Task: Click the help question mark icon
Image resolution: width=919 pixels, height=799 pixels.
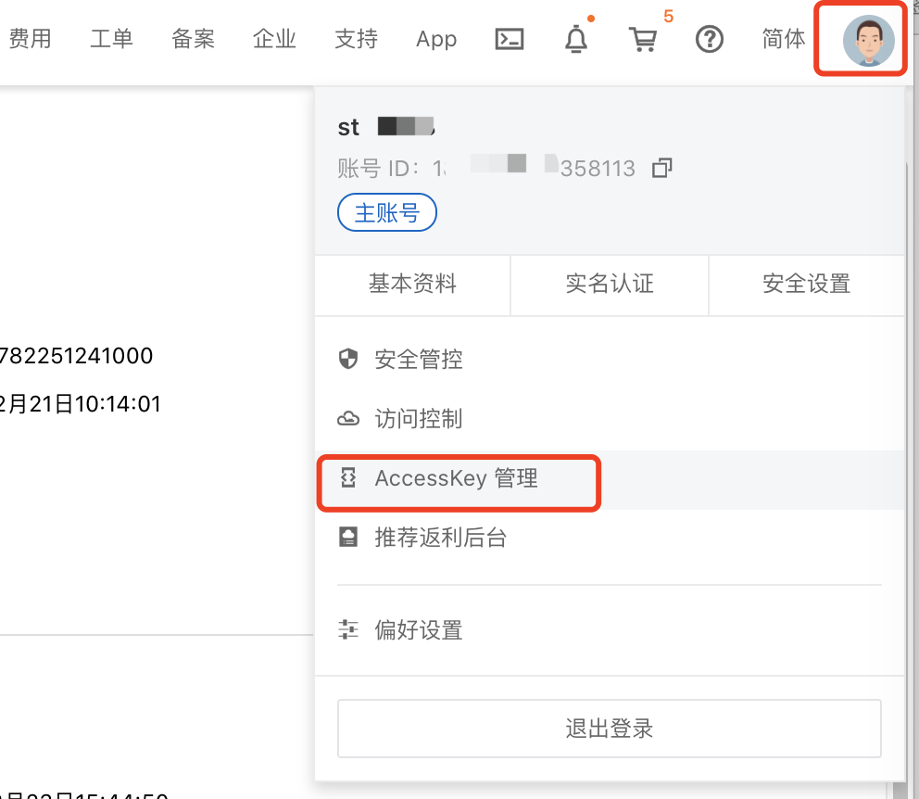Action: coord(709,39)
